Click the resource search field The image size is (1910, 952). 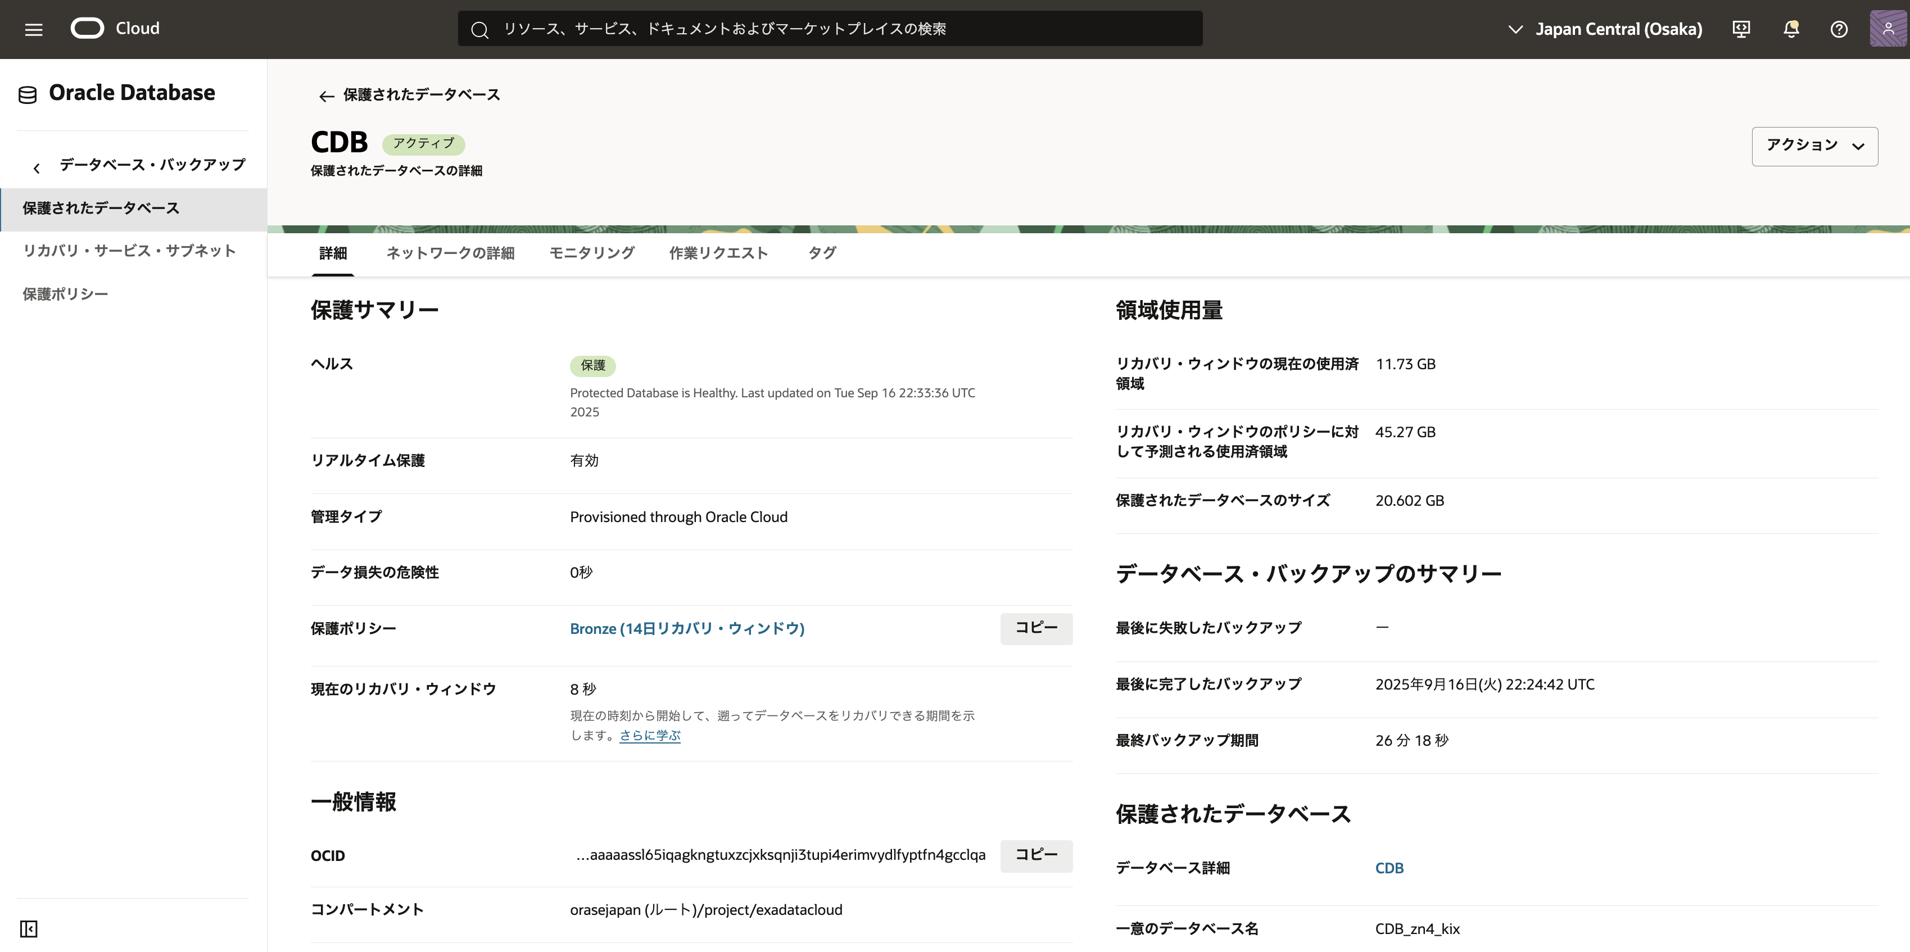coord(830,29)
